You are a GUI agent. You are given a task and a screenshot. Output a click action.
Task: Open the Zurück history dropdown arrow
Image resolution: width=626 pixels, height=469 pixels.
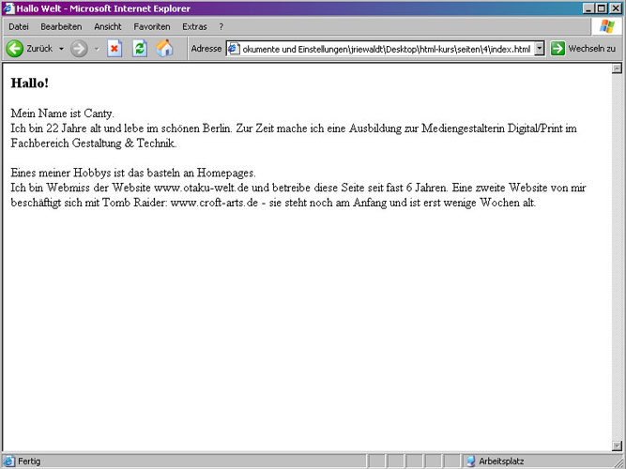pos(61,49)
